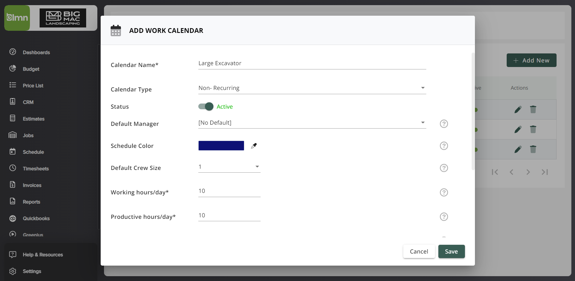Image resolution: width=575 pixels, height=281 pixels.
Task: Expand the Calendar Type dropdown
Action: (312, 88)
